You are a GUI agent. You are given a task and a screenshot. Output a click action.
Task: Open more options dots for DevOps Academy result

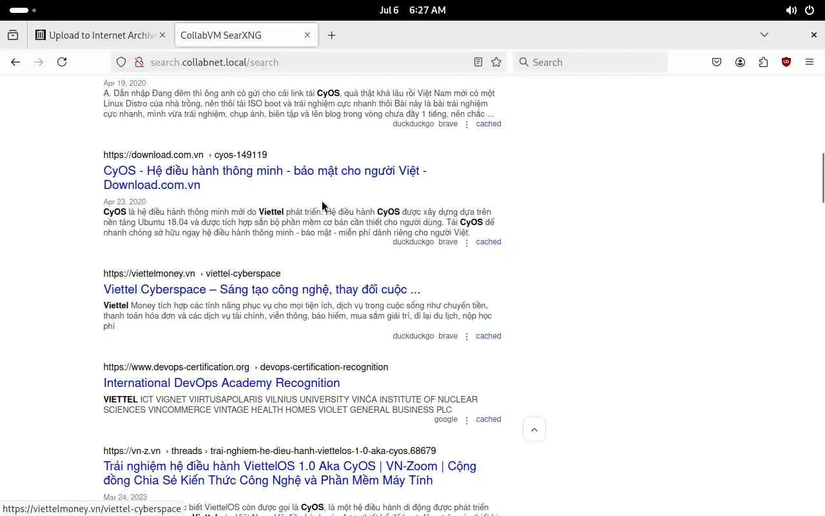point(467,420)
